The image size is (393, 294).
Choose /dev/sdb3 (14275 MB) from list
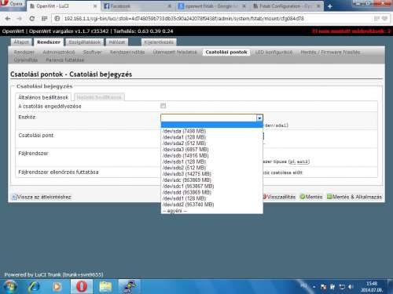coord(211,174)
